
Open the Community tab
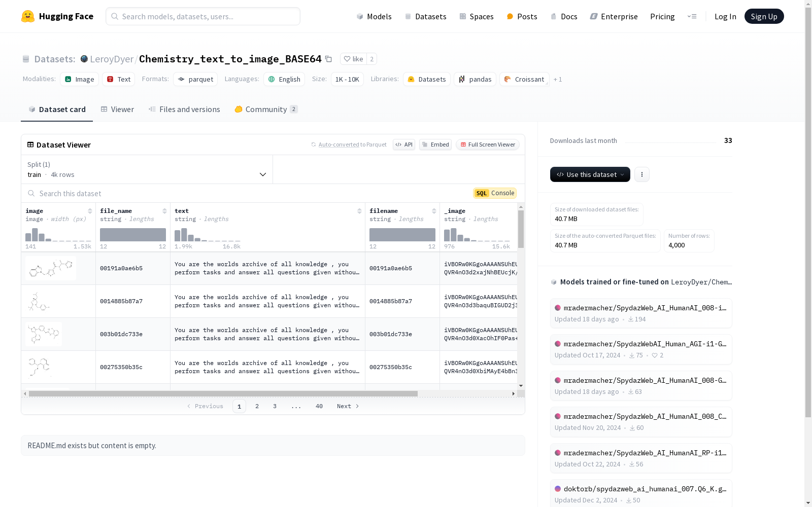point(266,110)
